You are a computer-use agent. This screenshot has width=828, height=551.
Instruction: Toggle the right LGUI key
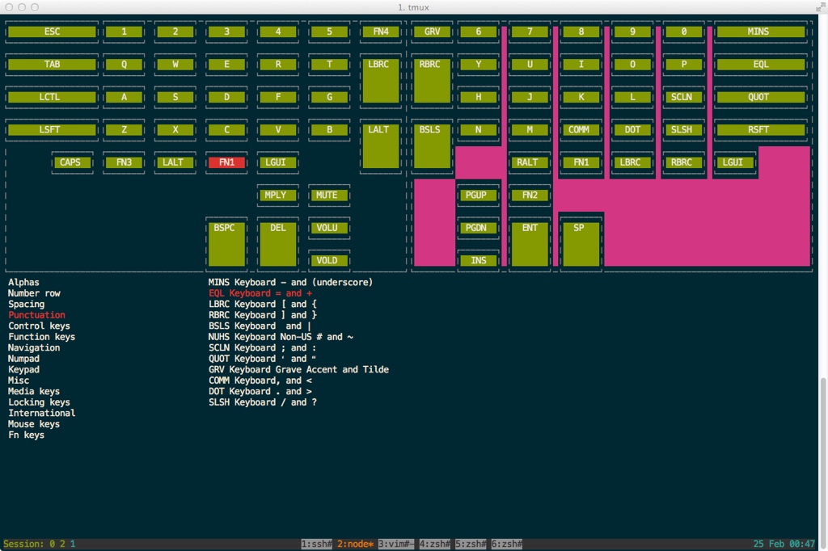(x=734, y=162)
